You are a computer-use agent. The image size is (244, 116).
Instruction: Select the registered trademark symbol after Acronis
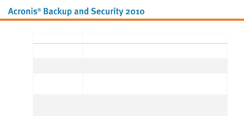coord(39,10)
